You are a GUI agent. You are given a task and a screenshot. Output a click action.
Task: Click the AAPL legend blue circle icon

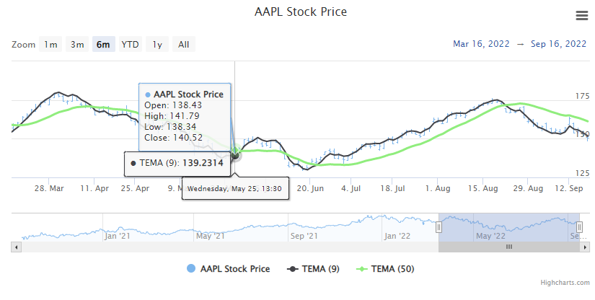[192, 269]
